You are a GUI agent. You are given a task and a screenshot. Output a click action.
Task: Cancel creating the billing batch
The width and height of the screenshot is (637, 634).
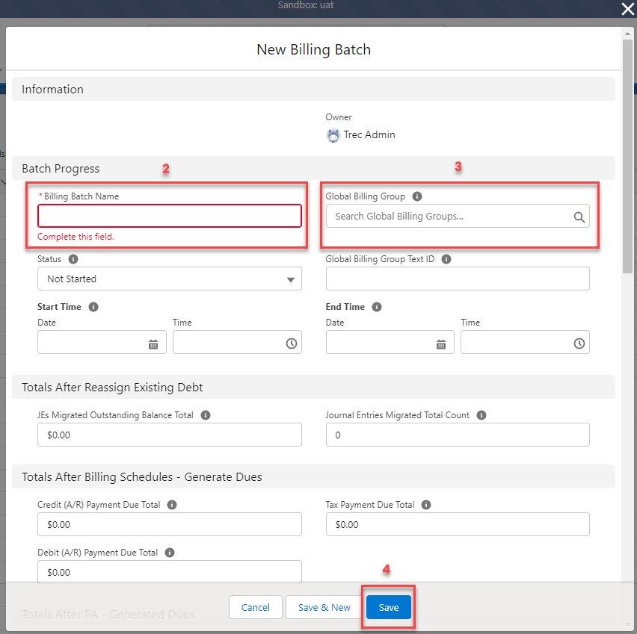[x=255, y=607]
